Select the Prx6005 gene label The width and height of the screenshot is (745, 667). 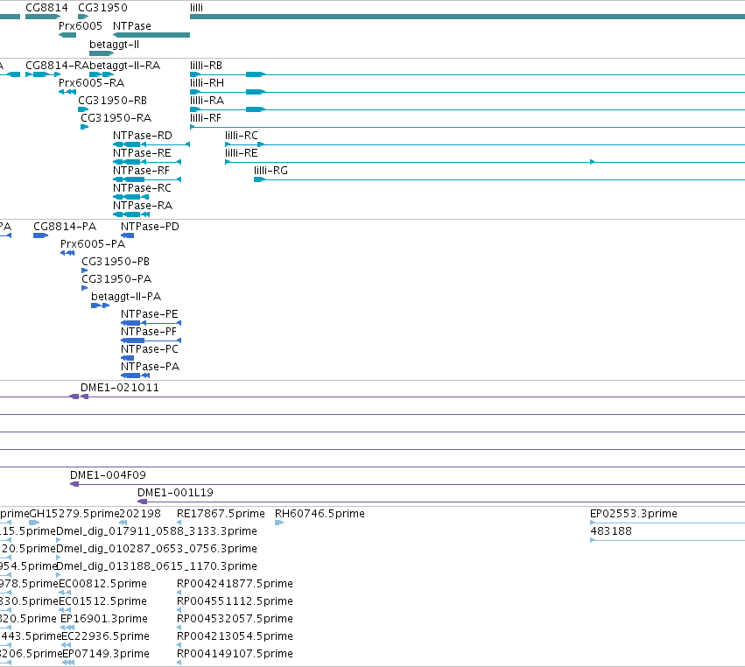pos(81,25)
